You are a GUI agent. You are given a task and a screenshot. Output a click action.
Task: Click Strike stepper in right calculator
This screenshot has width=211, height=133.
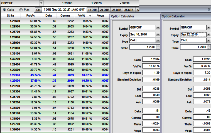click(x=208, y=47)
